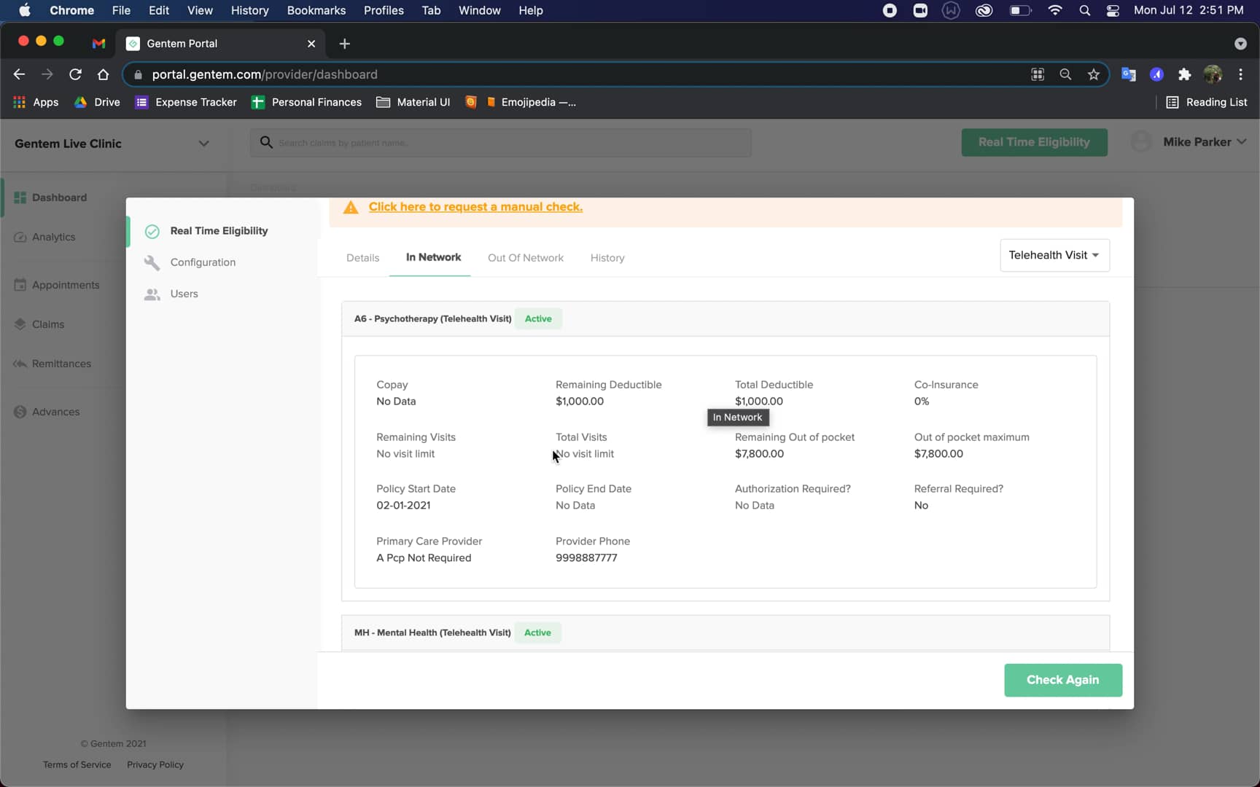Select the Details tab

pos(362,258)
